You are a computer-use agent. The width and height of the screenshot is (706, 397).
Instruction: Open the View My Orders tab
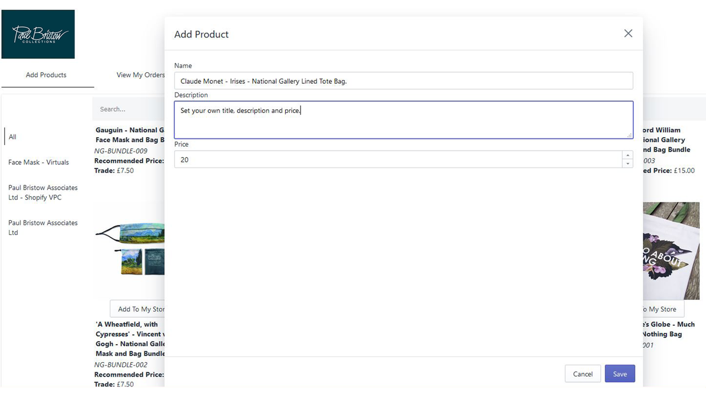tap(141, 75)
